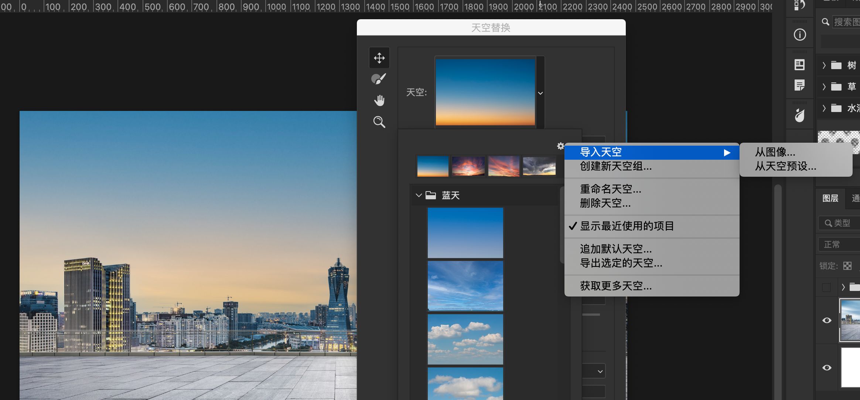
Task: Open the 类型 layer filter dropdown
Action: [839, 223]
